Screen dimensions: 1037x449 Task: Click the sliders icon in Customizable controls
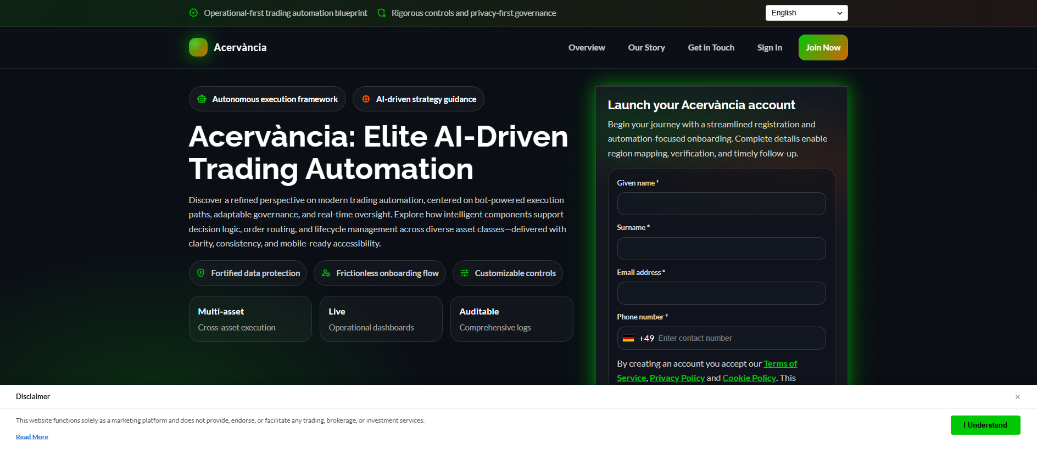tap(465, 273)
